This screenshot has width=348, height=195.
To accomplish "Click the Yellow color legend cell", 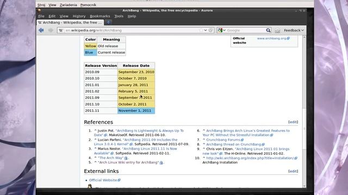I will [x=91, y=46].
